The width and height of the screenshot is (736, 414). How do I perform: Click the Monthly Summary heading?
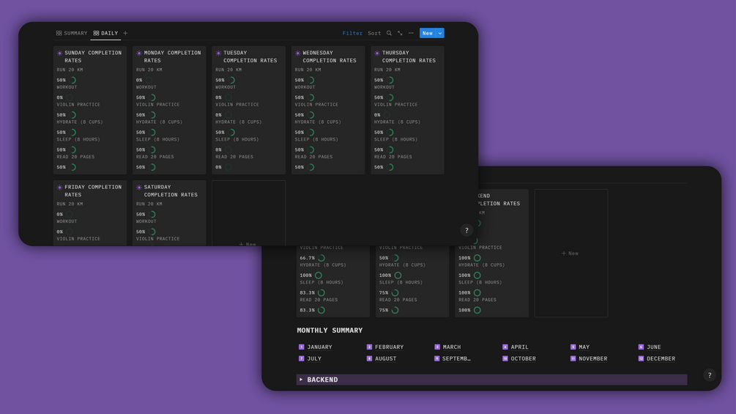point(330,330)
